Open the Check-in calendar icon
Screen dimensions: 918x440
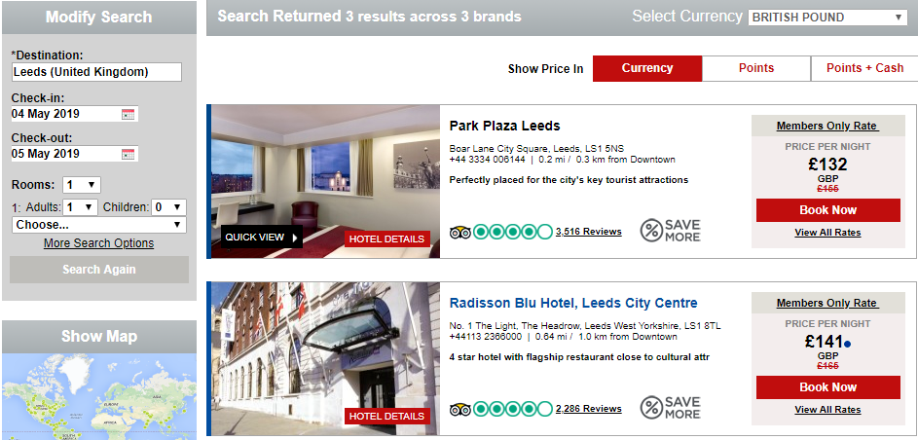[x=128, y=114]
